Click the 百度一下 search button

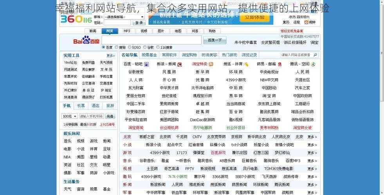coord(215,40)
